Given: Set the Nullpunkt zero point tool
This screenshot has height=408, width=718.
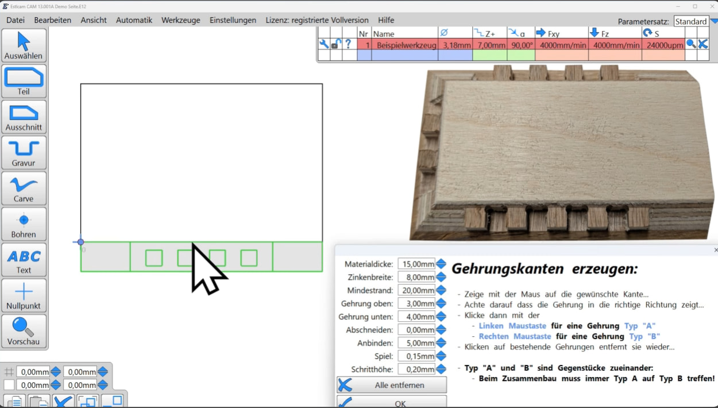Looking at the screenshot, I should click(24, 295).
